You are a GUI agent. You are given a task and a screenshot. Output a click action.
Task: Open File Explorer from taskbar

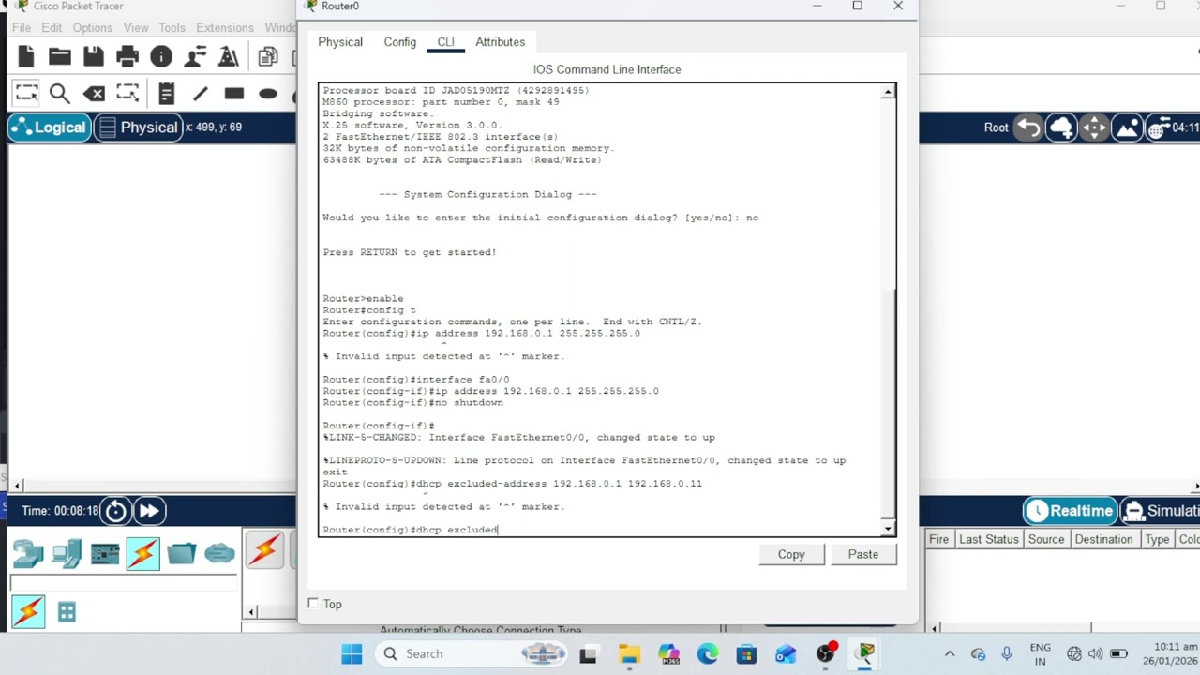[629, 653]
